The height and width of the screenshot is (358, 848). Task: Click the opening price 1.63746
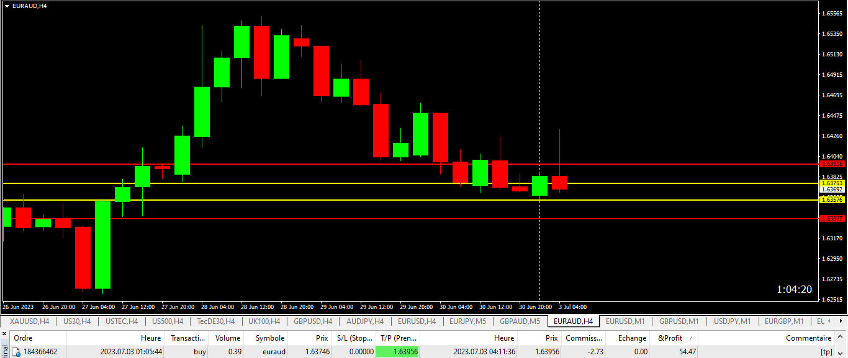tap(317, 352)
